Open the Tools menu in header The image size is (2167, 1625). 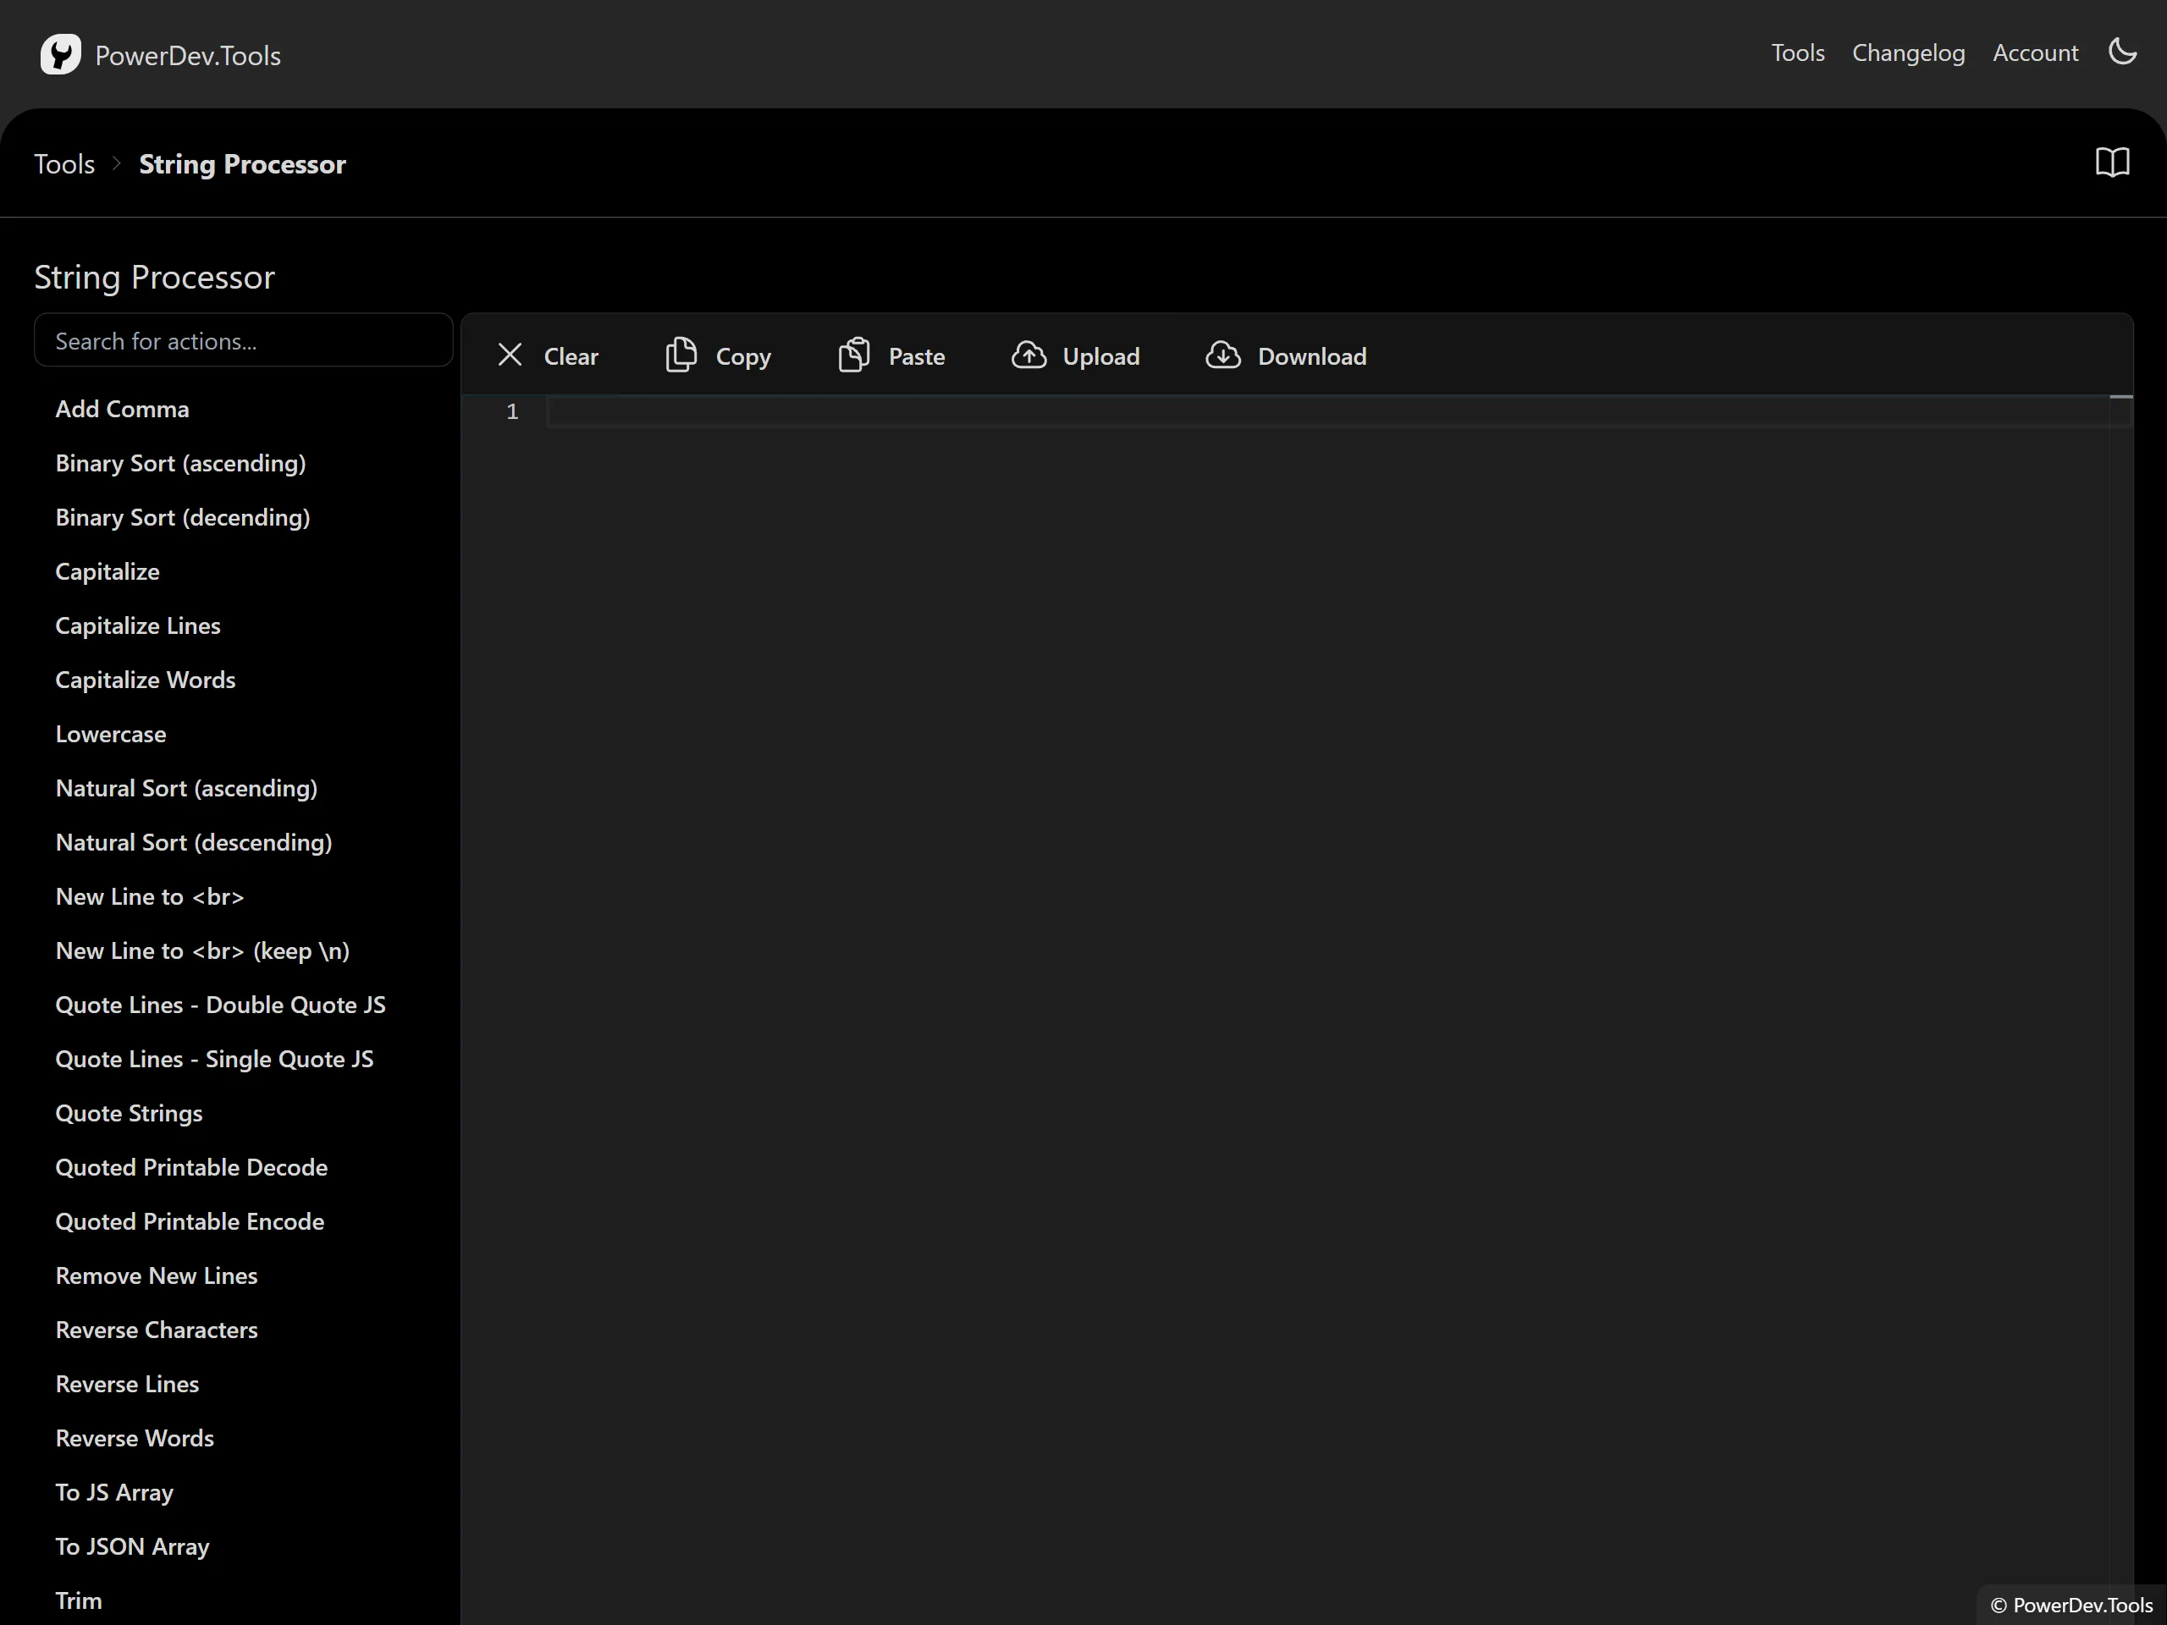[x=1797, y=52]
